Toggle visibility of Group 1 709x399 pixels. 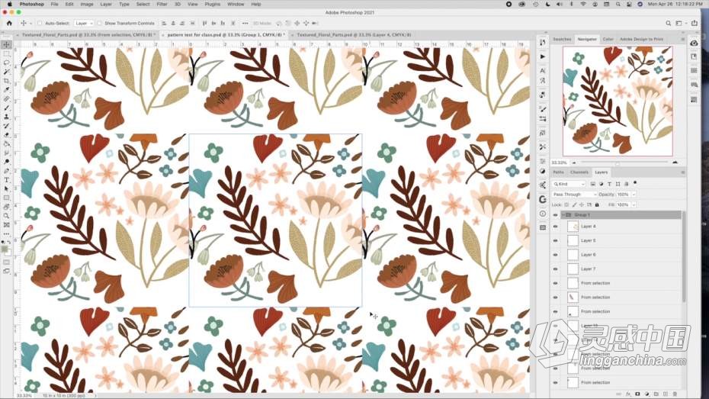coord(555,215)
